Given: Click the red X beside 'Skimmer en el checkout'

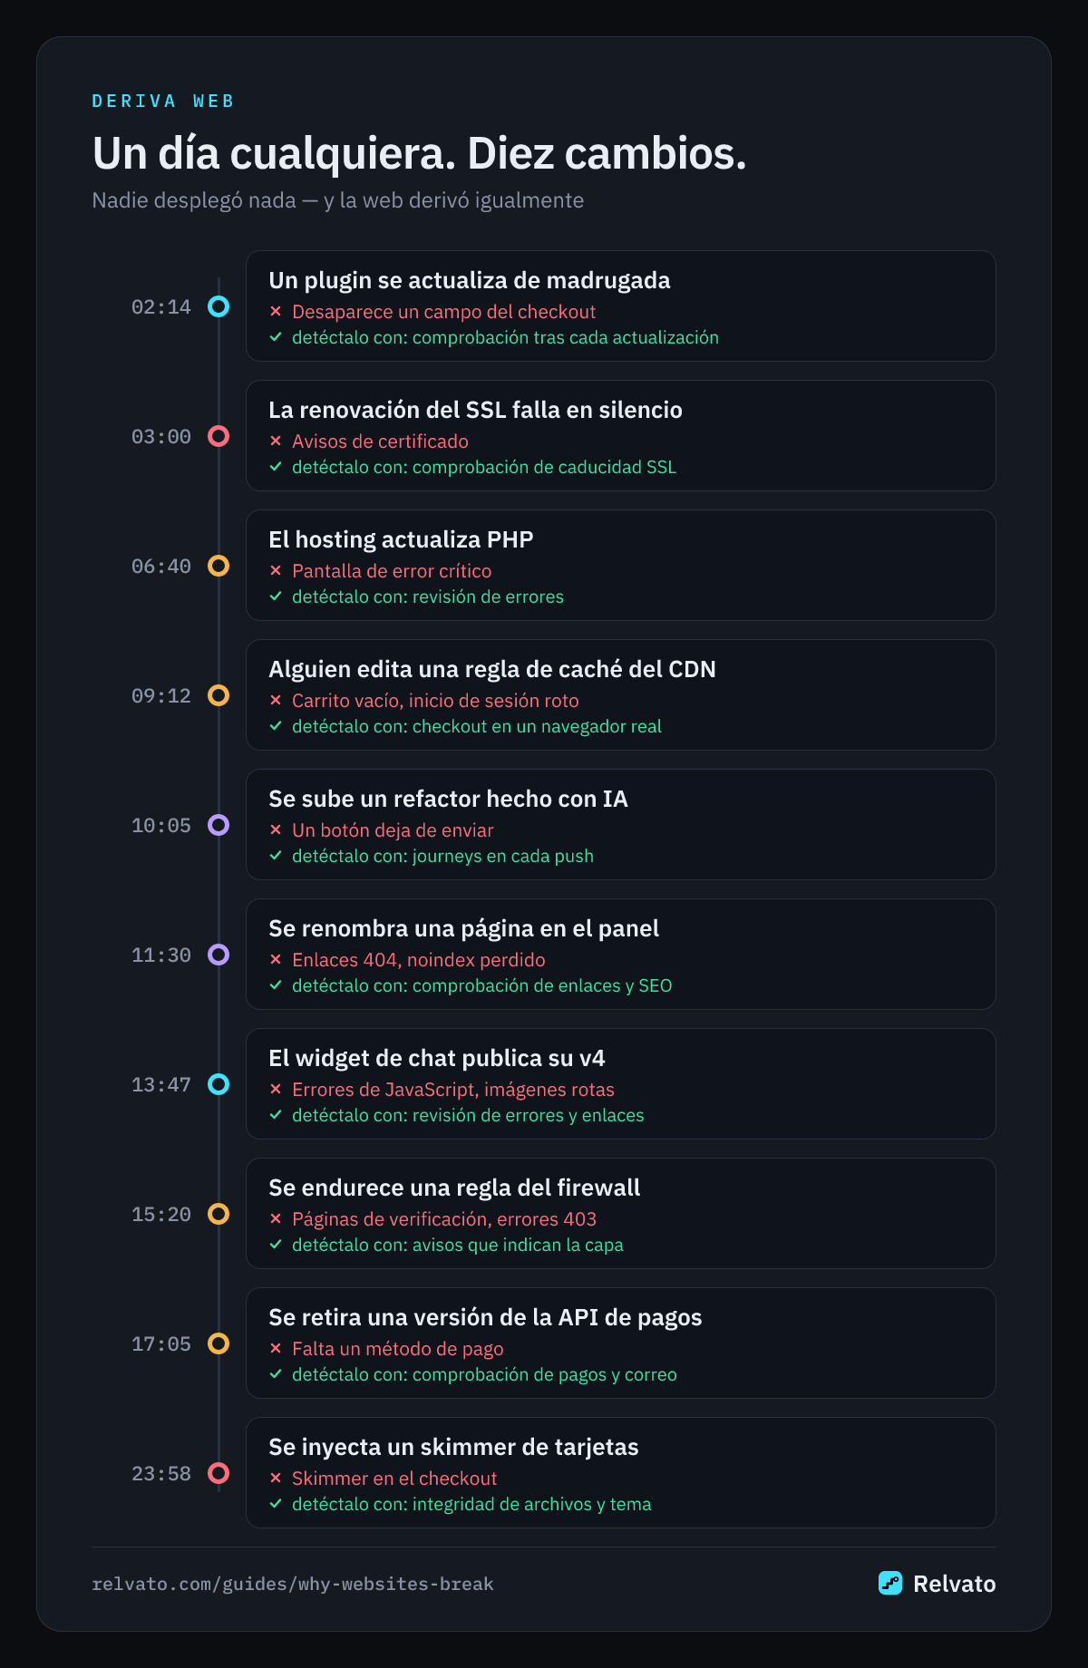Looking at the screenshot, I should coord(276,1478).
